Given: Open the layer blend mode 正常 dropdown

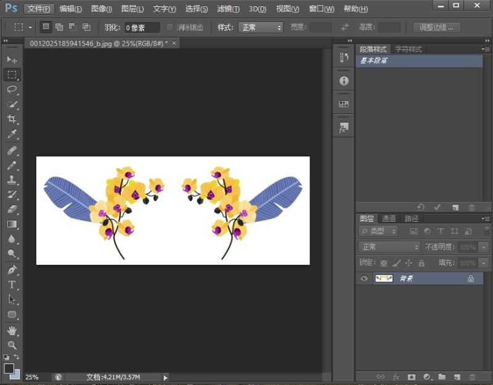Looking at the screenshot, I should [x=389, y=247].
